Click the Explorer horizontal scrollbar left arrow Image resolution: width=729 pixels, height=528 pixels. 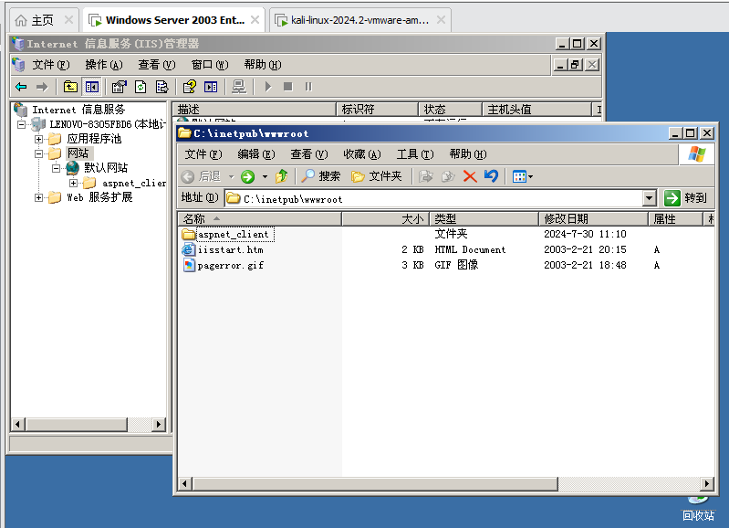coord(185,484)
